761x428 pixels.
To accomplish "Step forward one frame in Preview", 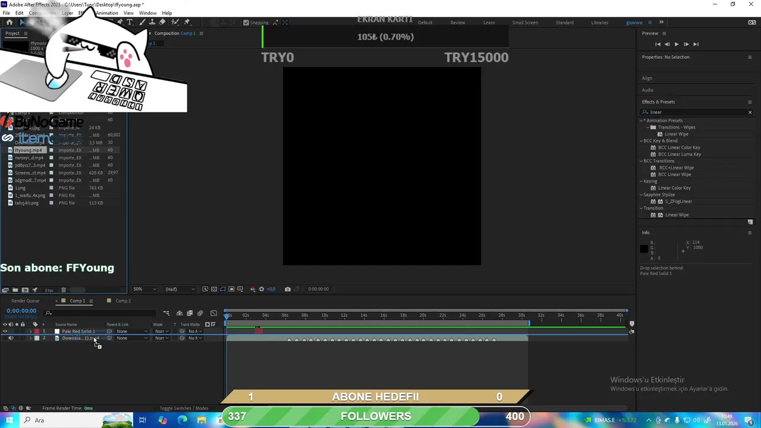I will click(x=686, y=44).
